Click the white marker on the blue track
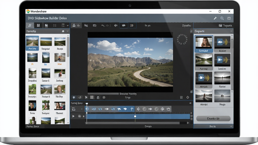Image resolution: width=258 pixels, height=145 pixels. point(135,116)
